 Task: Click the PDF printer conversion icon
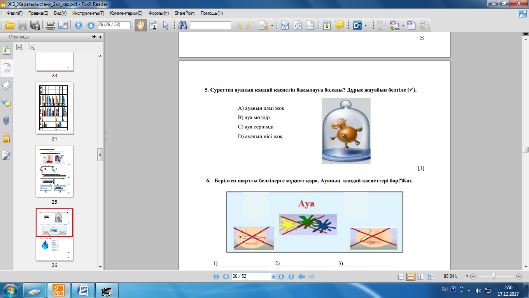(x=394, y=26)
